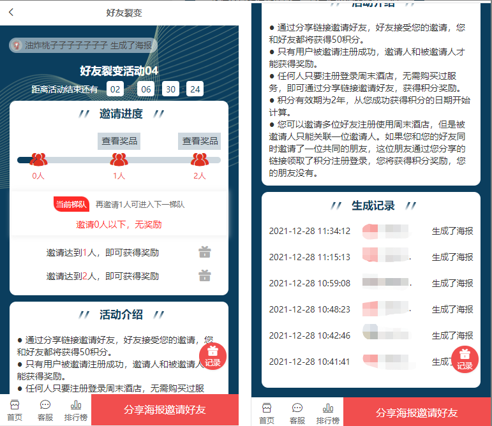Tap floating 记录 gift button over 活动介绍 card
The height and width of the screenshot is (426, 492).
coord(213,356)
